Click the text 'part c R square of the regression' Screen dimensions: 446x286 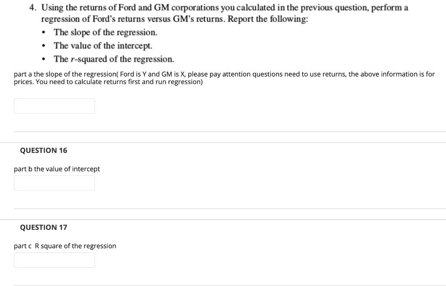(64, 246)
